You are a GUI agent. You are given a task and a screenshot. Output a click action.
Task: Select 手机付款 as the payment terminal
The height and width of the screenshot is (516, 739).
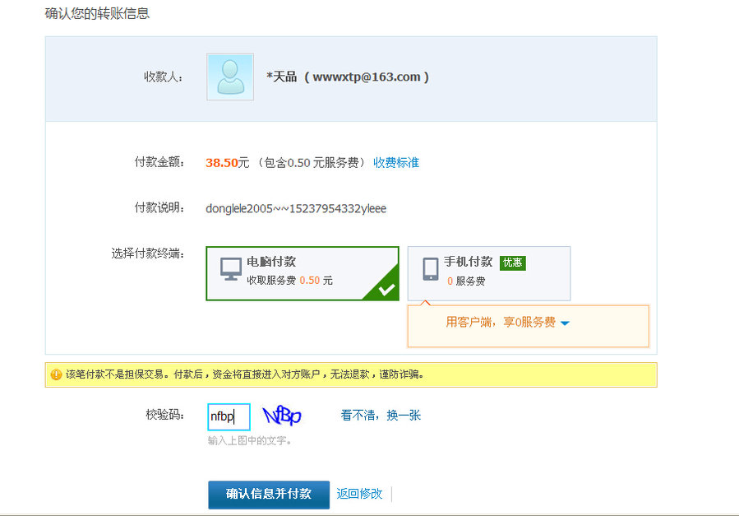[488, 272]
